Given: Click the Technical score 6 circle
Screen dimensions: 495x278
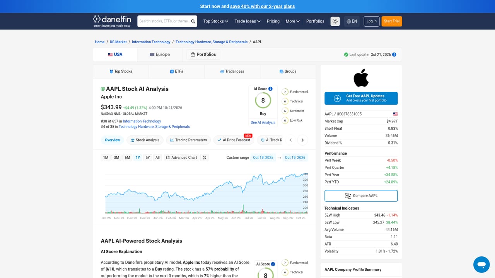Looking at the screenshot, I should pyautogui.click(x=285, y=102).
